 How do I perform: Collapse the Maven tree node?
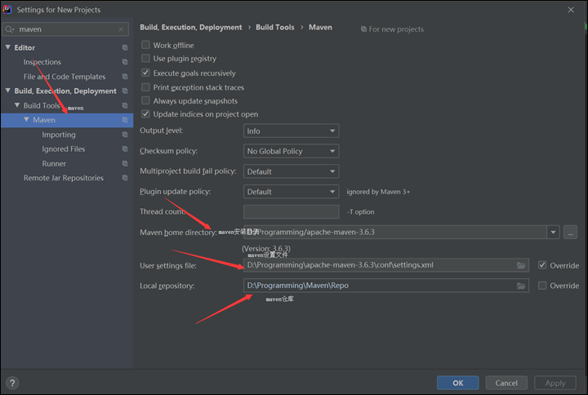26,119
